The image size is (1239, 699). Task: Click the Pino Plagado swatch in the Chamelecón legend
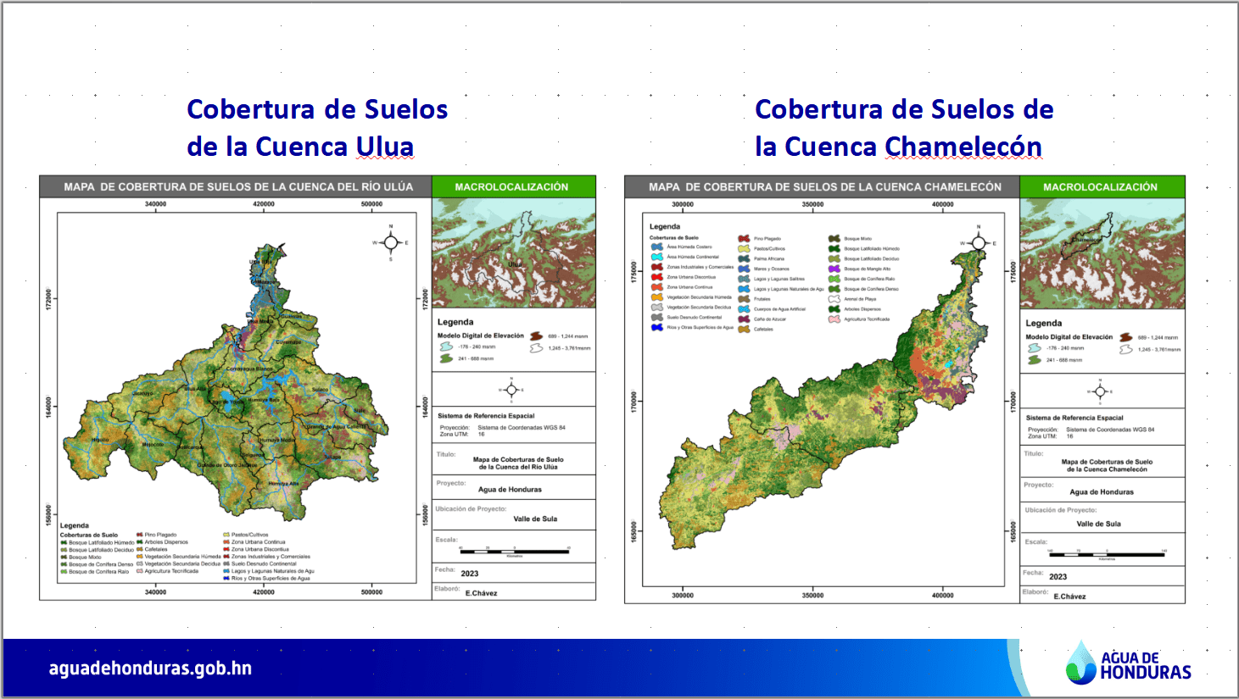pos(744,239)
